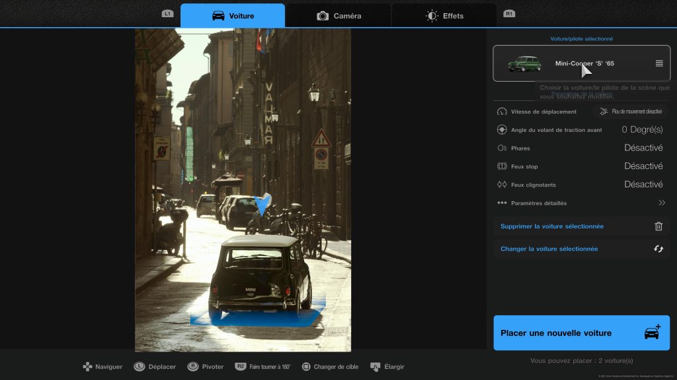Screen dimensions: 677x380
Task: Toggle Phares headlights setting
Action: (x=643, y=148)
